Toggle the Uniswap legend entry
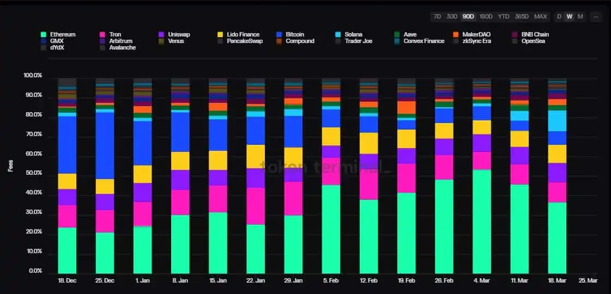The height and width of the screenshot is (294, 611). point(174,34)
